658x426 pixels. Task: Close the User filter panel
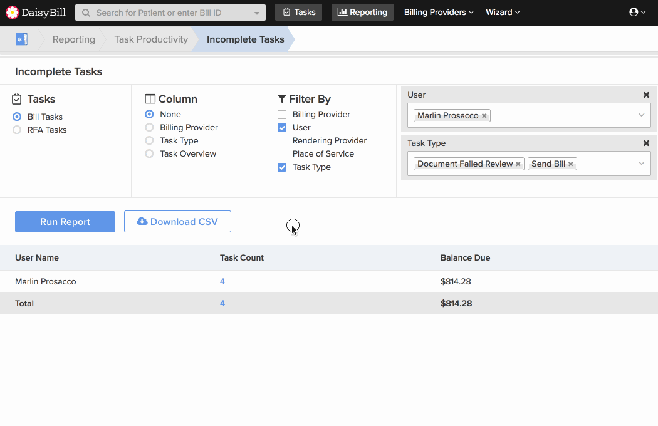(646, 95)
